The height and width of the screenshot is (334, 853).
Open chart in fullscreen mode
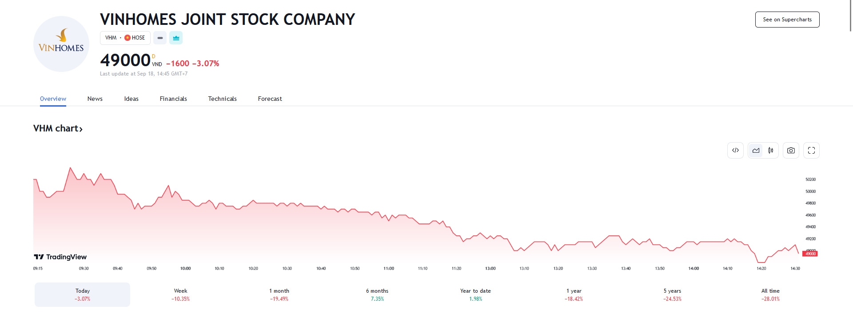811,151
